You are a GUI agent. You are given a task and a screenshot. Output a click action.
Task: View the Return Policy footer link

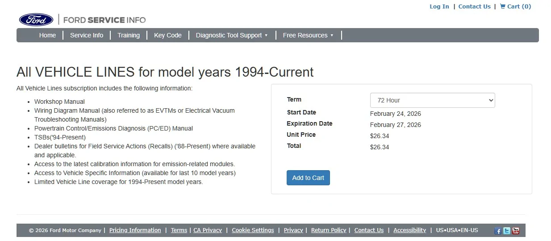[329, 230]
